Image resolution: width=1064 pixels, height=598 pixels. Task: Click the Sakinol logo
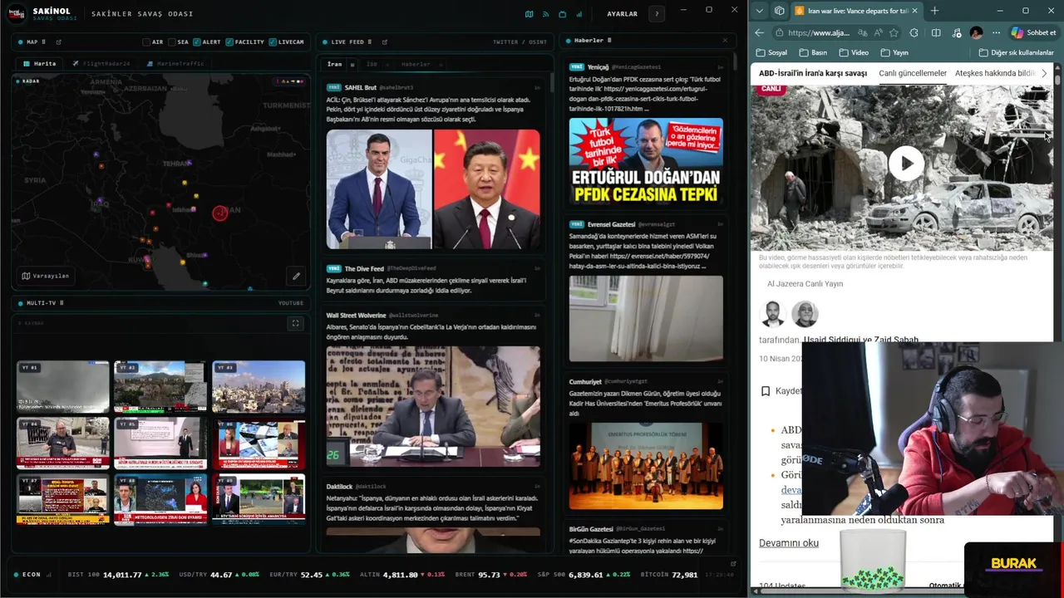pos(17,13)
